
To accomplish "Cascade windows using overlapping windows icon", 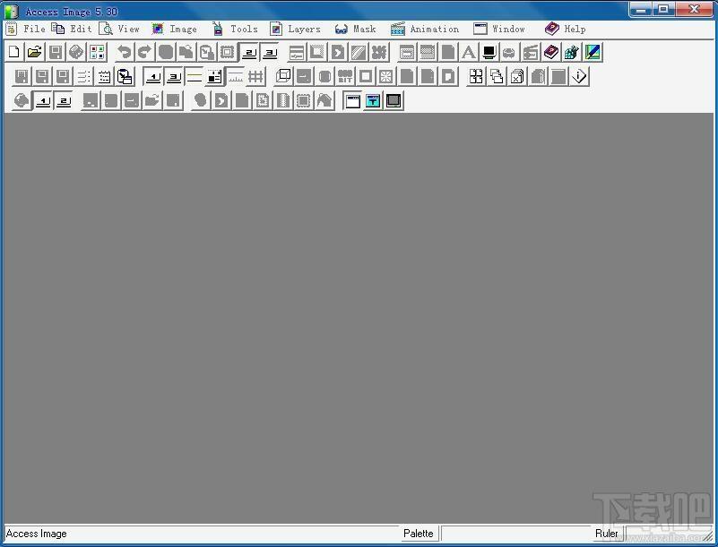I will tap(497, 76).
